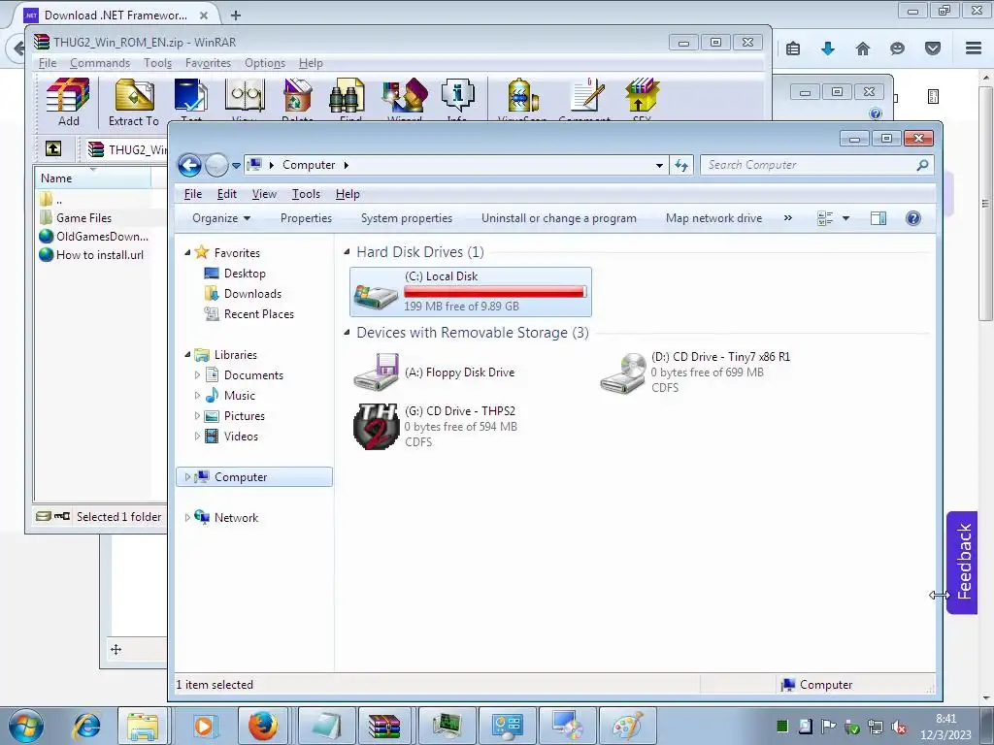Click the volume icon in system tray
Viewport: 994px width, 745px height.
pyautogui.click(x=898, y=727)
